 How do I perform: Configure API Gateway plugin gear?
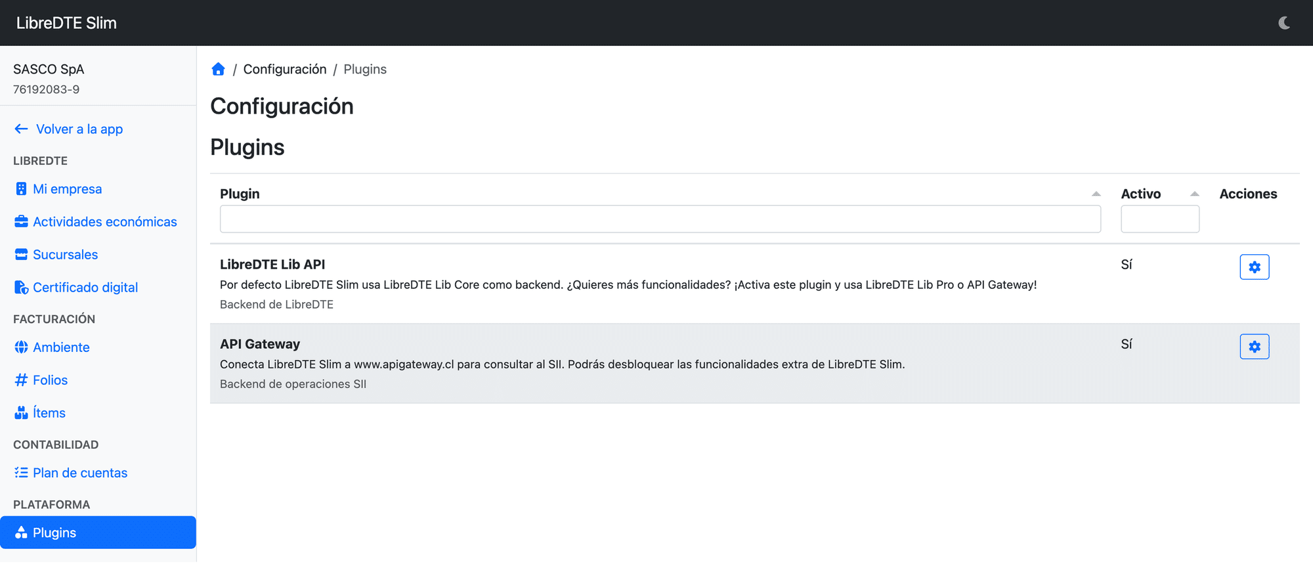coord(1255,347)
